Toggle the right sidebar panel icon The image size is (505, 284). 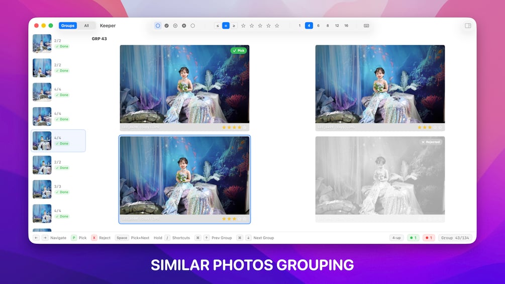point(468,26)
